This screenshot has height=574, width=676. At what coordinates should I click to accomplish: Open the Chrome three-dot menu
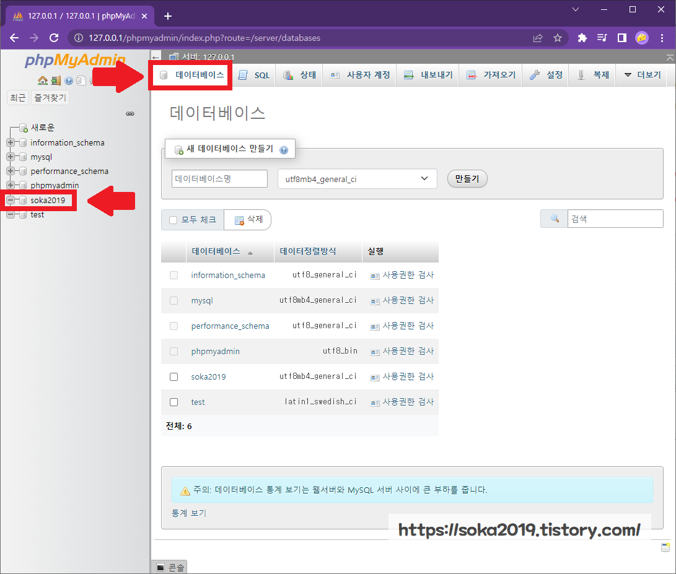click(x=662, y=38)
